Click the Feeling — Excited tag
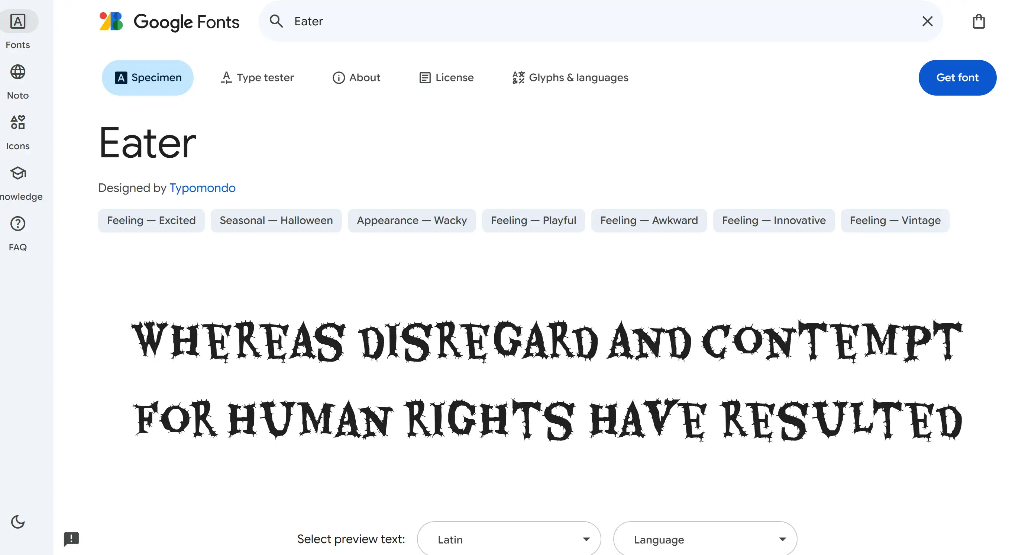 click(151, 220)
